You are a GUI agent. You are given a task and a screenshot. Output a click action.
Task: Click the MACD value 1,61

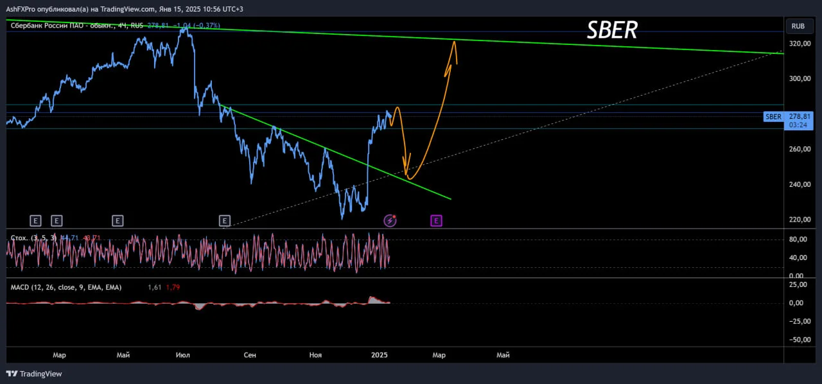coord(154,288)
